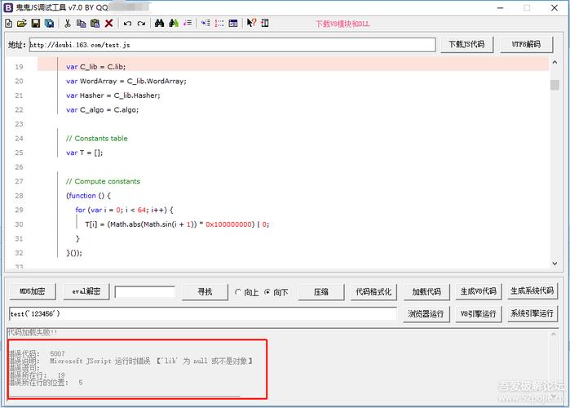The height and width of the screenshot is (408, 570).
Task: Click the error code 5007 text
Action: (x=57, y=353)
